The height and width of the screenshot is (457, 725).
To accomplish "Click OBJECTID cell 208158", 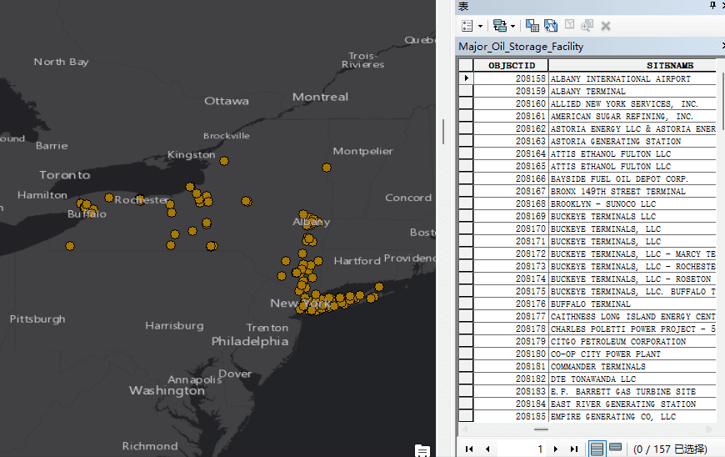I will click(512, 78).
